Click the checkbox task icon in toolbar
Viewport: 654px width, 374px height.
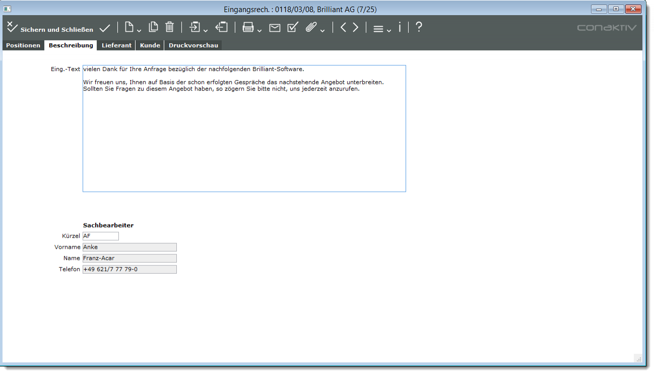[x=293, y=28]
